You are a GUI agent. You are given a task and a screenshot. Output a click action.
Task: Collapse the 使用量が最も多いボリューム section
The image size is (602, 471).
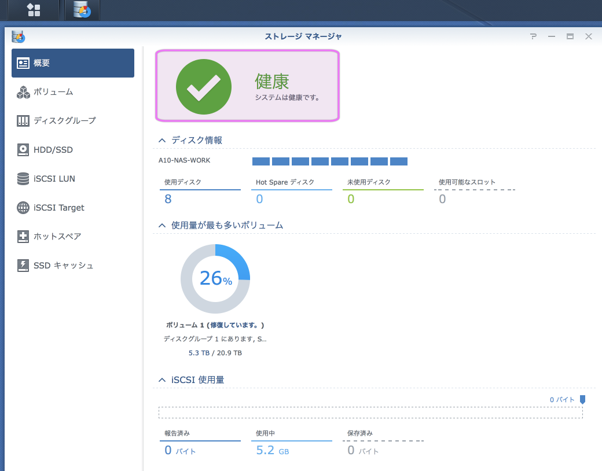pyautogui.click(x=162, y=225)
